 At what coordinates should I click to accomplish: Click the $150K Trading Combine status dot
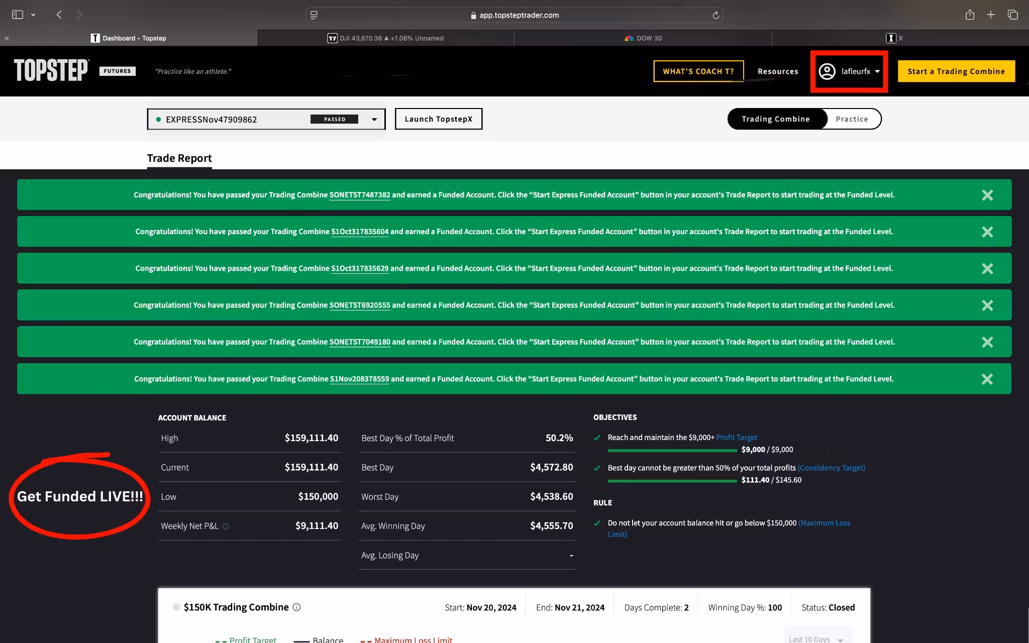[176, 607]
